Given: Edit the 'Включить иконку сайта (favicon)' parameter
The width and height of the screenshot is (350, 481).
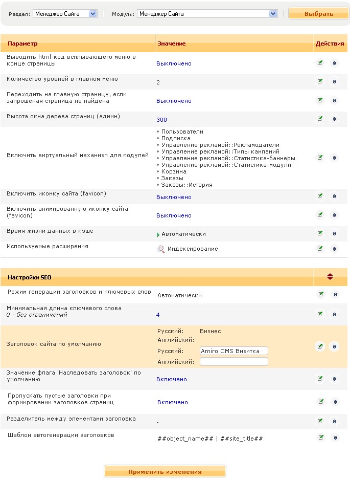Looking at the screenshot, I should point(320,196).
